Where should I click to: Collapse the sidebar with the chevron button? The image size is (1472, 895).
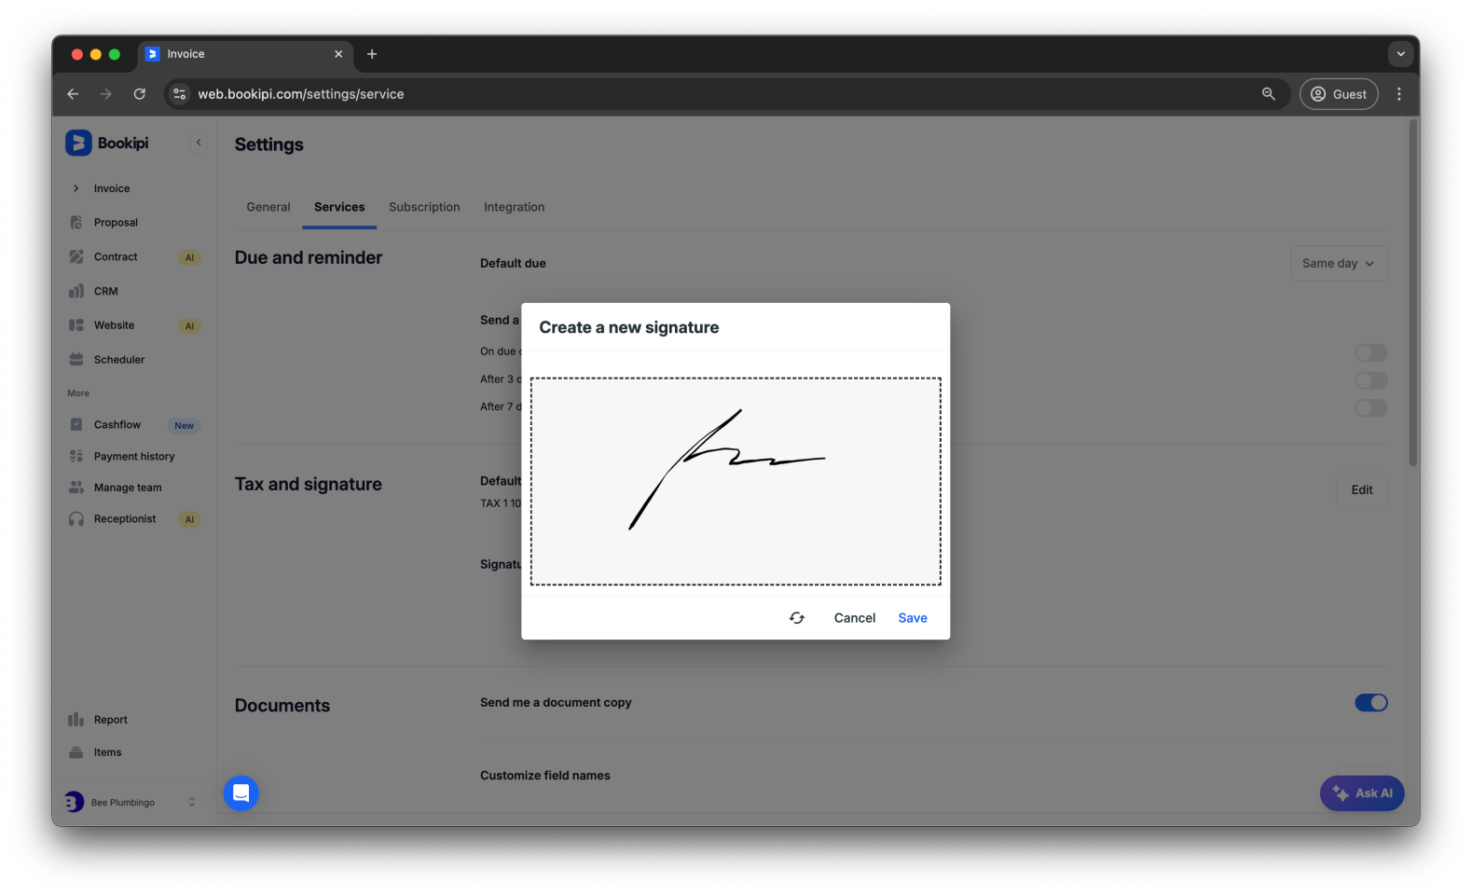tap(199, 143)
